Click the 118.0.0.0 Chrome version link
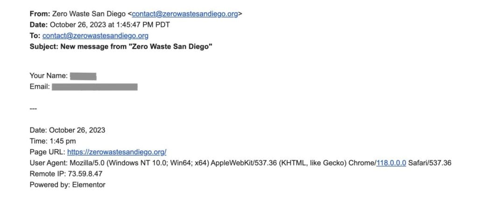 point(391,163)
